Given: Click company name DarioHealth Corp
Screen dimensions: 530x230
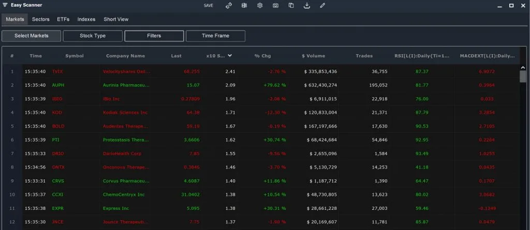Looking at the screenshot, I should pos(122,154).
